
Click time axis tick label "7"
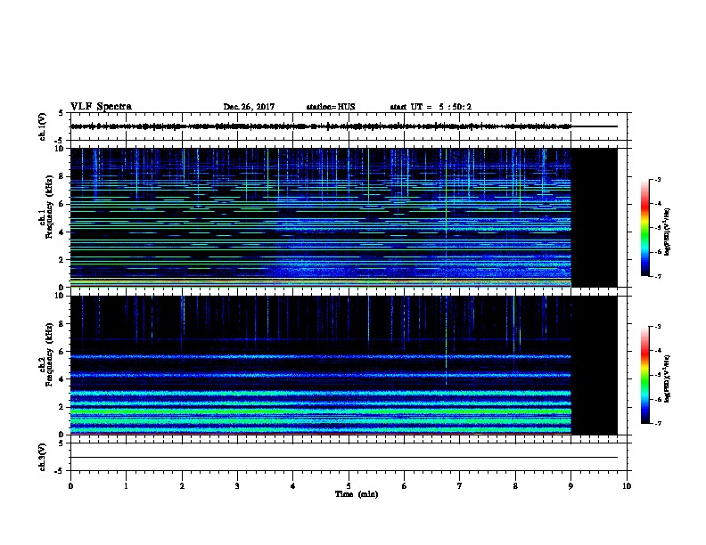460,486
